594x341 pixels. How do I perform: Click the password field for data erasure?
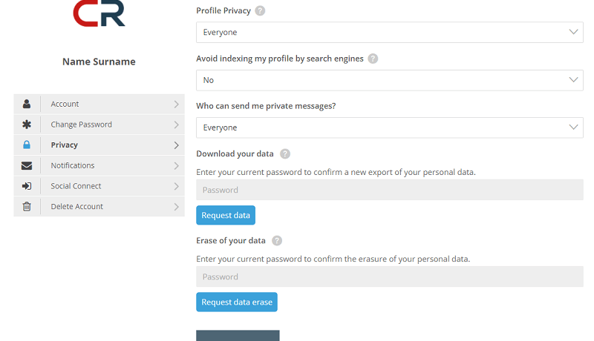click(x=389, y=277)
